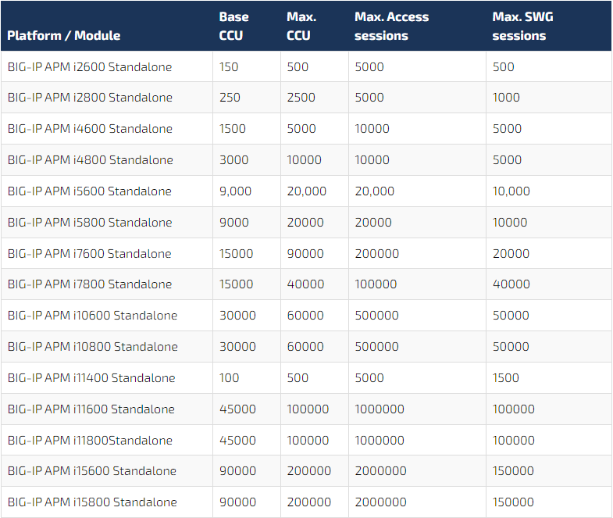Screen dimensions: 613x518
Task: Click Max. CCU 20,000 for i5600
Action: [306, 191]
